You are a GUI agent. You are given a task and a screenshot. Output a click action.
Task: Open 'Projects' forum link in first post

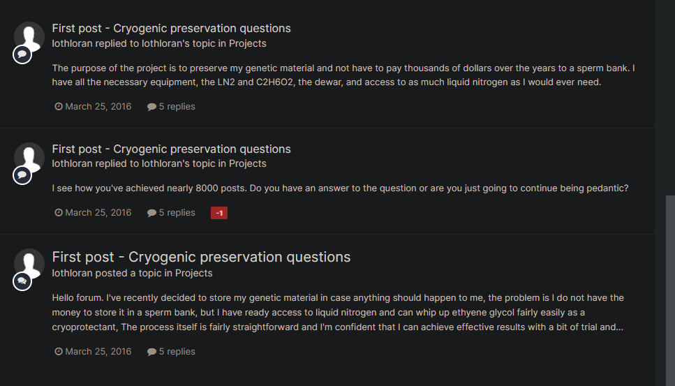click(248, 43)
